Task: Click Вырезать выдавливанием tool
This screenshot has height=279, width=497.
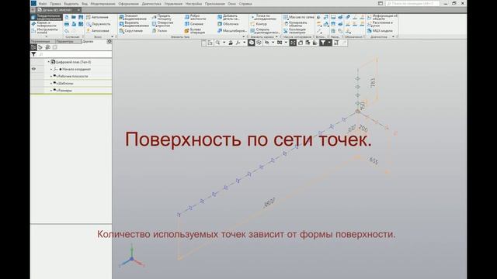Action: pos(134,24)
